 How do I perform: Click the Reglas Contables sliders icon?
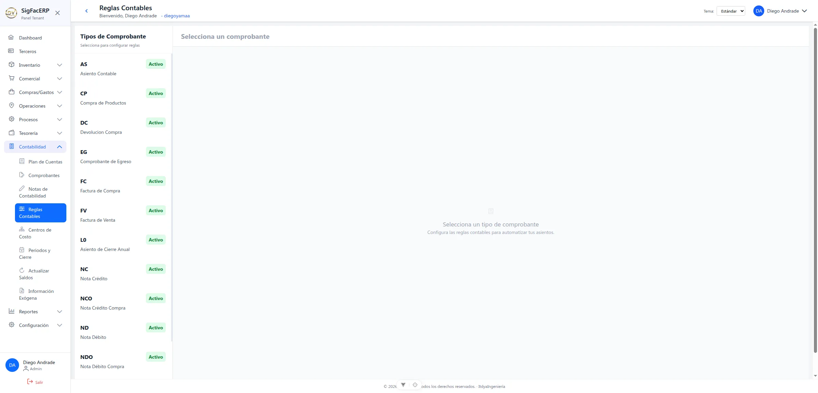tap(22, 209)
